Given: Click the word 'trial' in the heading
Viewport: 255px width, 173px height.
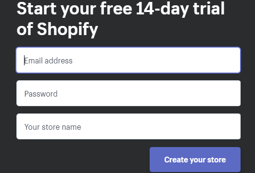Looking at the screenshot, I should (x=209, y=8).
